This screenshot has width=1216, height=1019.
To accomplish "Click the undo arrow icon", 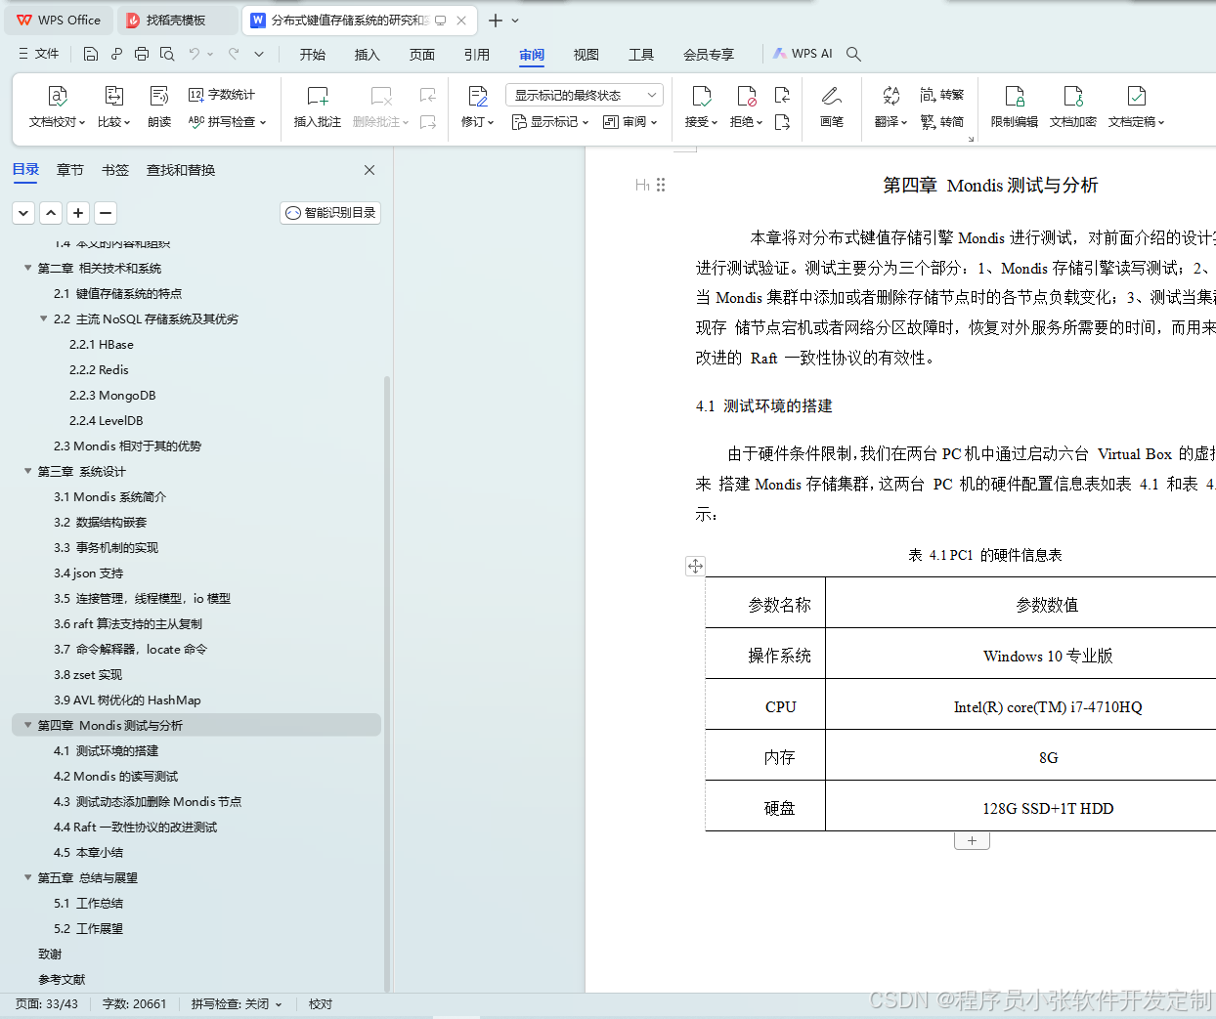I will click(x=195, y=54).
